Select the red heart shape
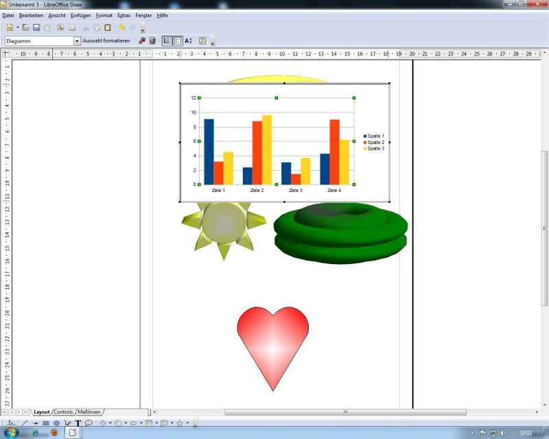This screenshot has width=549, height=439. pos(272,348)
